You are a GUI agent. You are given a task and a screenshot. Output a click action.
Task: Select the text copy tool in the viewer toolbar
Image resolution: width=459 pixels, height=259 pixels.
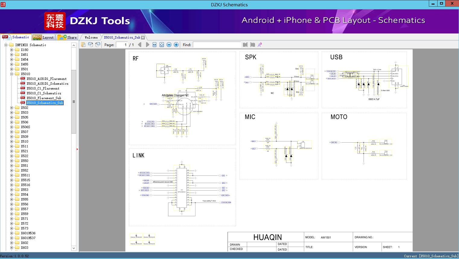[x=83, y=44]
